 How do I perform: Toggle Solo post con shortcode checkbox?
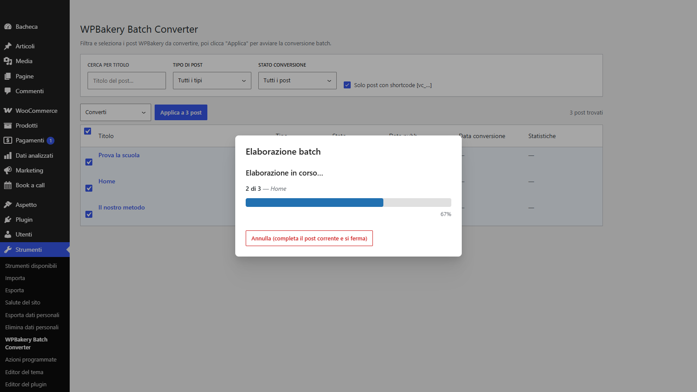coord(347,85)
